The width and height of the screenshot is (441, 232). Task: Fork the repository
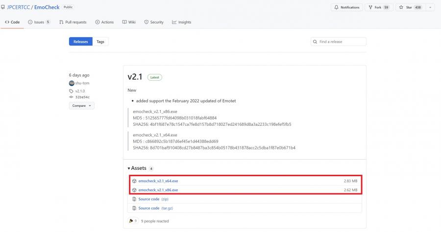pyautogui.click(x=379, y=7)
